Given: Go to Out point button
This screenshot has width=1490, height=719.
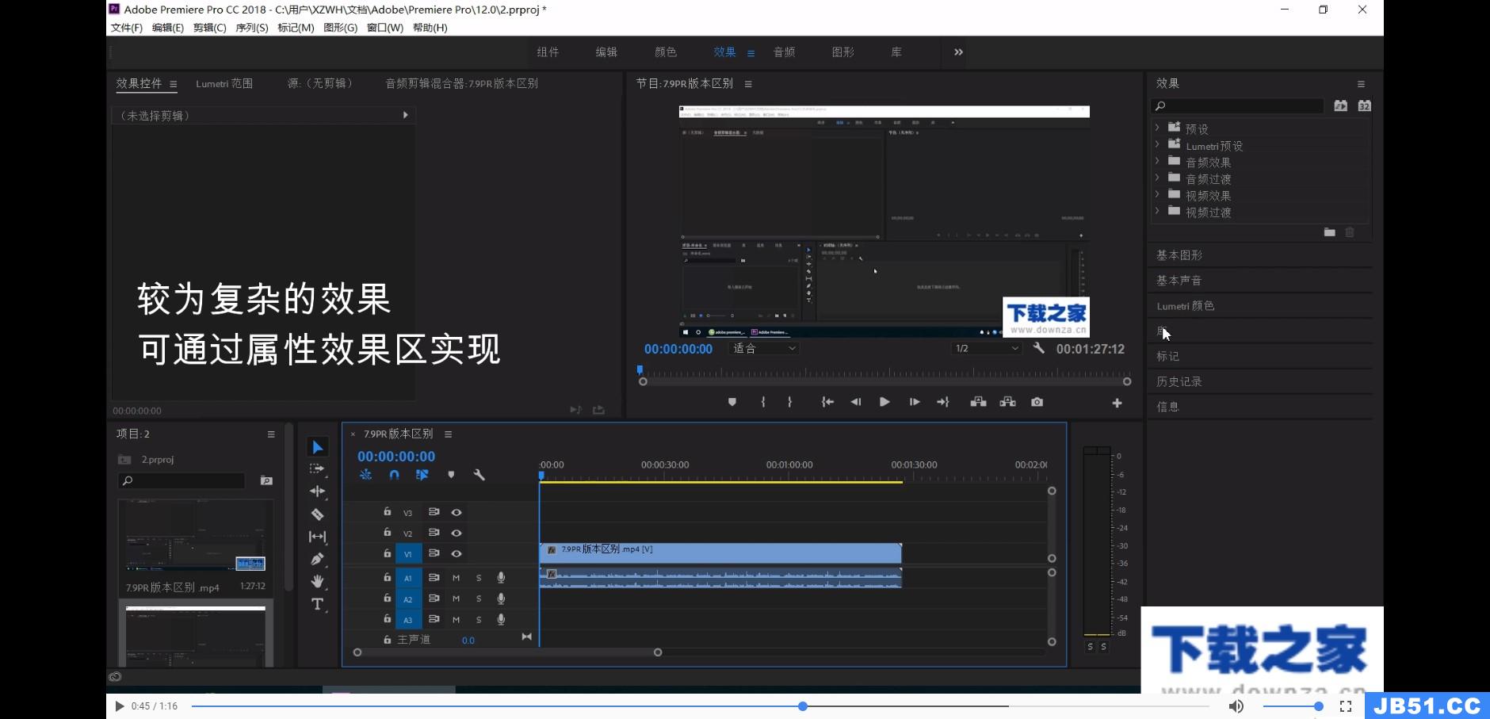Looking at the screenshot, I should 943,403.
